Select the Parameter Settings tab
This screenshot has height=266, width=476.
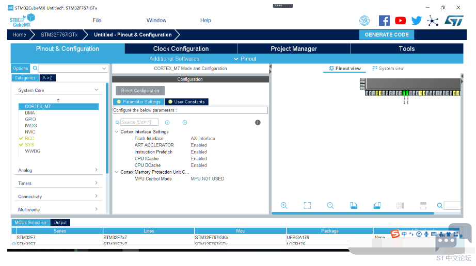139,102
